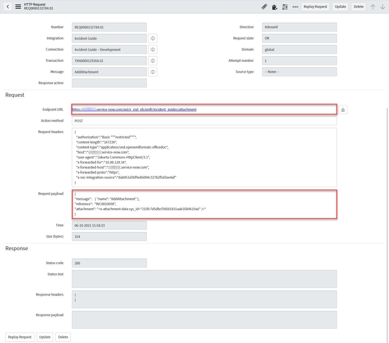The height and width of the screenshot is (343, 389).
Task: Open the form context hamburger menu
Action: pyautogui.click(x=18, y=6)
